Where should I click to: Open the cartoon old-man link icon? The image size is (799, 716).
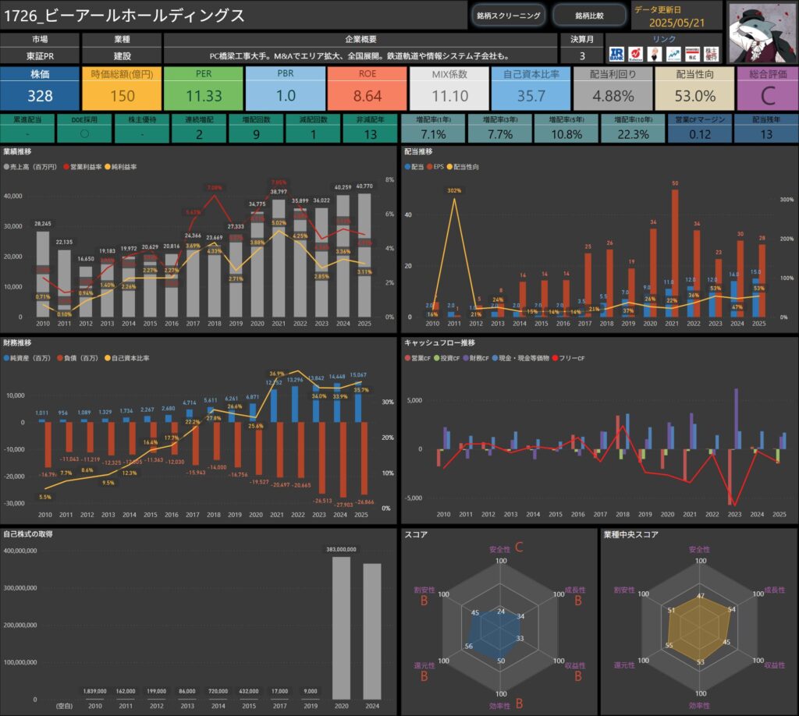pos(655,54)
